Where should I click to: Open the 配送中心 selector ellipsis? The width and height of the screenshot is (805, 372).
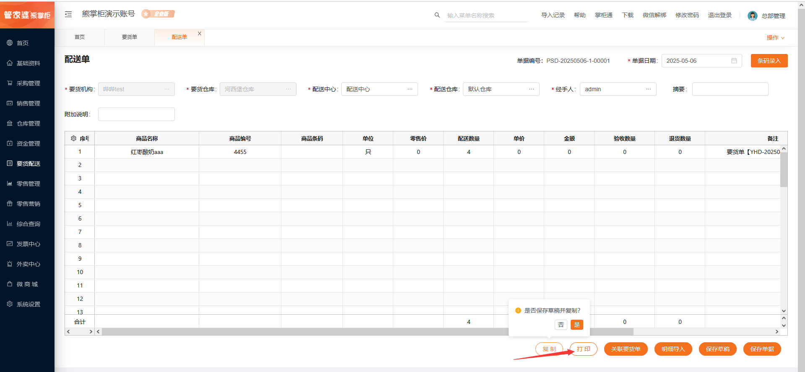[x=410, y=89]
